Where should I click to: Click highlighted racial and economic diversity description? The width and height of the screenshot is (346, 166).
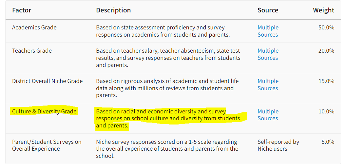pyautogui.click(x=168, y=118)
